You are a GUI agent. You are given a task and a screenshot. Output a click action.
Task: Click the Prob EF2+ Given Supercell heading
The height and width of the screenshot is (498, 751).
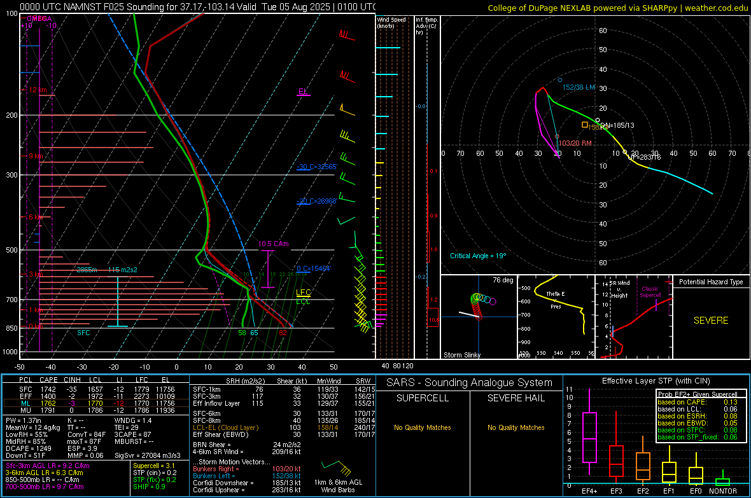click(x=698, y=394)
